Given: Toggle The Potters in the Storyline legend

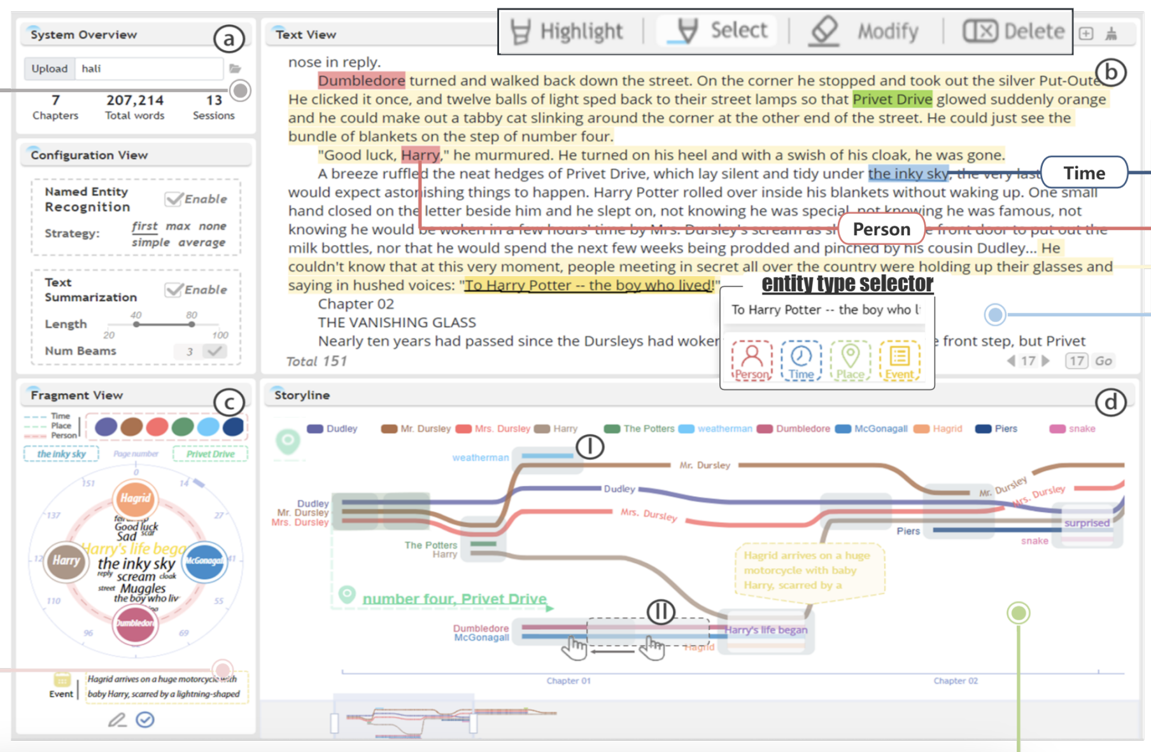Looking at the screenshot, I should click(639, 429).
